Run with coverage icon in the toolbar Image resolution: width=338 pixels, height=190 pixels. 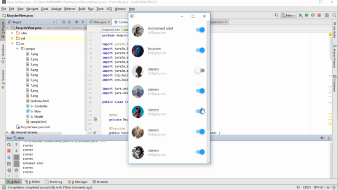(x=313, y=15)
